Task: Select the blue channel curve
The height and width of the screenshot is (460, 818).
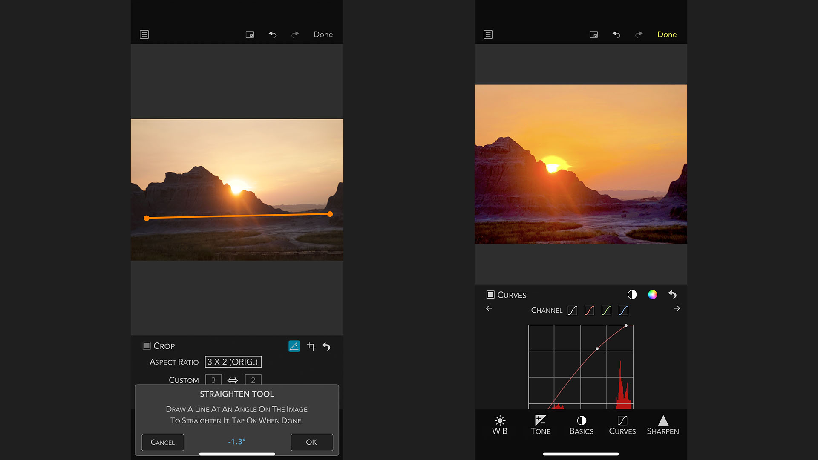Action: point(623,310)
